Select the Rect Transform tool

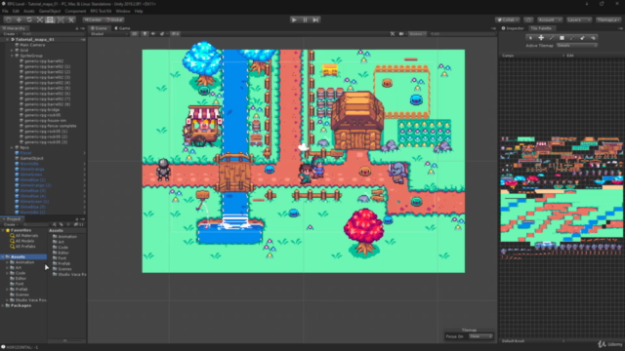coord(50,19)
